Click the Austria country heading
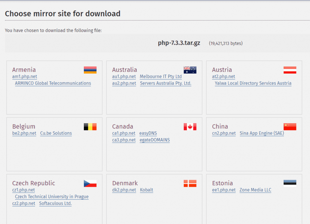The image size is (310, 224). tap(222, 70)
